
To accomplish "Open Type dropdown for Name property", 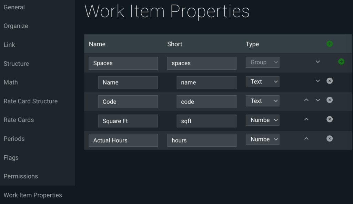I will (x=262, y=81).
